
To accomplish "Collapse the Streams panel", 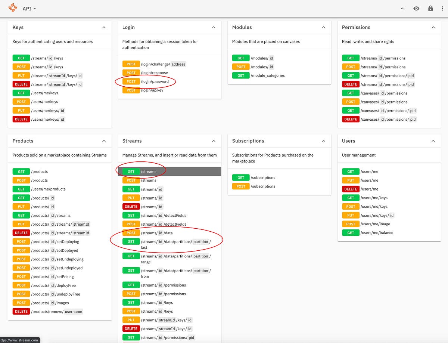I will pyautogui.click(x=214, y=141).
